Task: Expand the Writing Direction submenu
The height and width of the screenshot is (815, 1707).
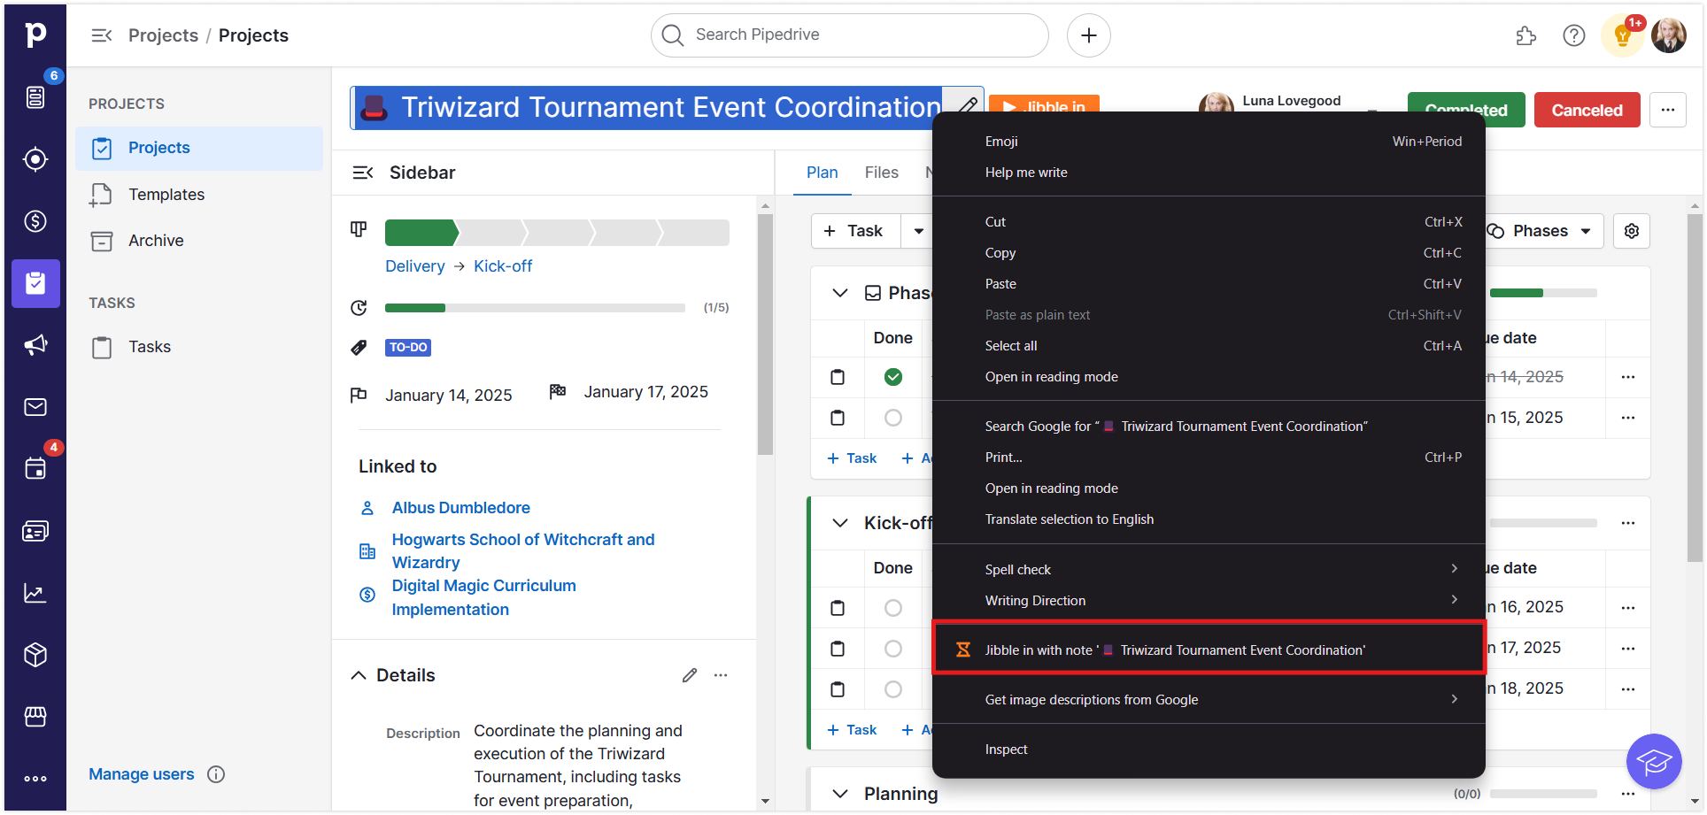Action: (x=1209, y=600)
